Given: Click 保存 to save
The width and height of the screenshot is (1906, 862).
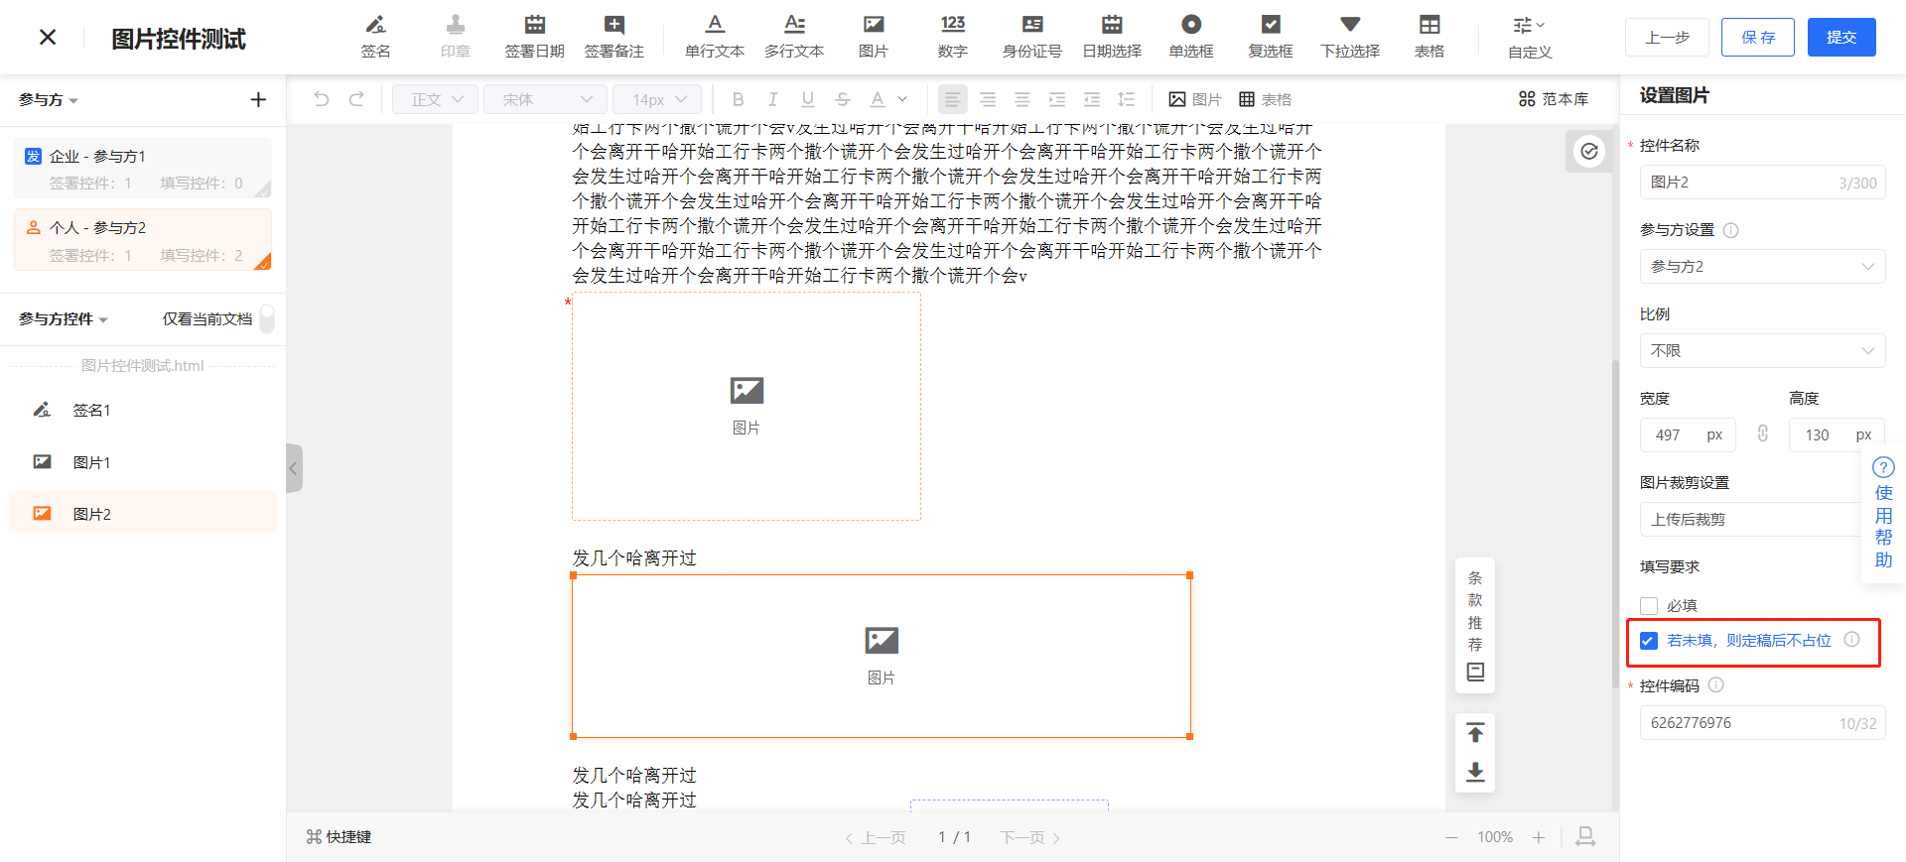Looking at the screenshot, I should [1758, 38].
